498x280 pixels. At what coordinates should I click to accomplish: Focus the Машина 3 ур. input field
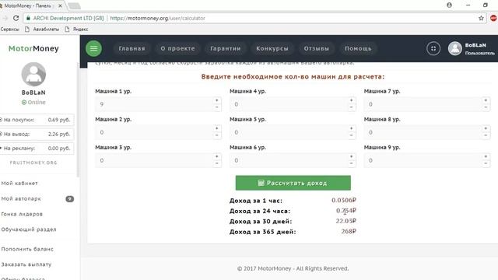point(154,161)
